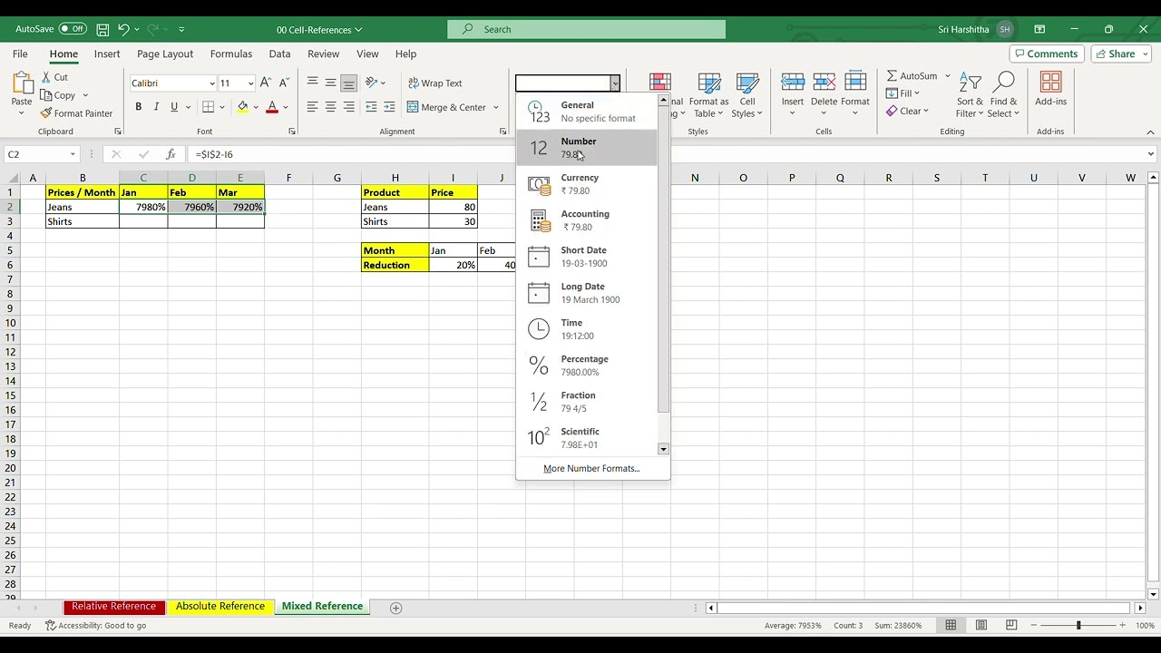The image size is (1161, 653).
Task: Switch to Relative Reference sheet tab
Action: click(x=113, y=607)
